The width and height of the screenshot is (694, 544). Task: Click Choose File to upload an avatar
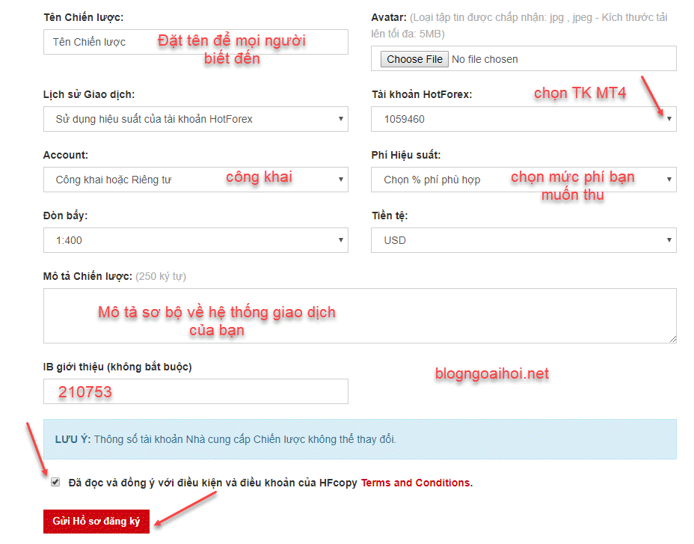click(x=413, y=58)
